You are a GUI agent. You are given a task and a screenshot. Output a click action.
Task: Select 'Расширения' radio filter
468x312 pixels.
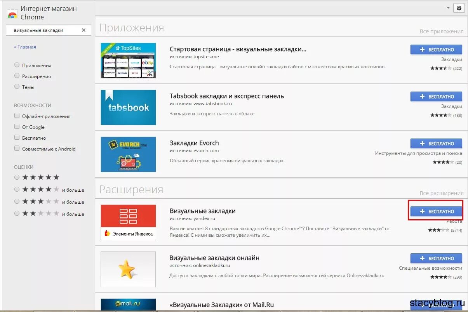pyautogui.click(x=17, y=76)
